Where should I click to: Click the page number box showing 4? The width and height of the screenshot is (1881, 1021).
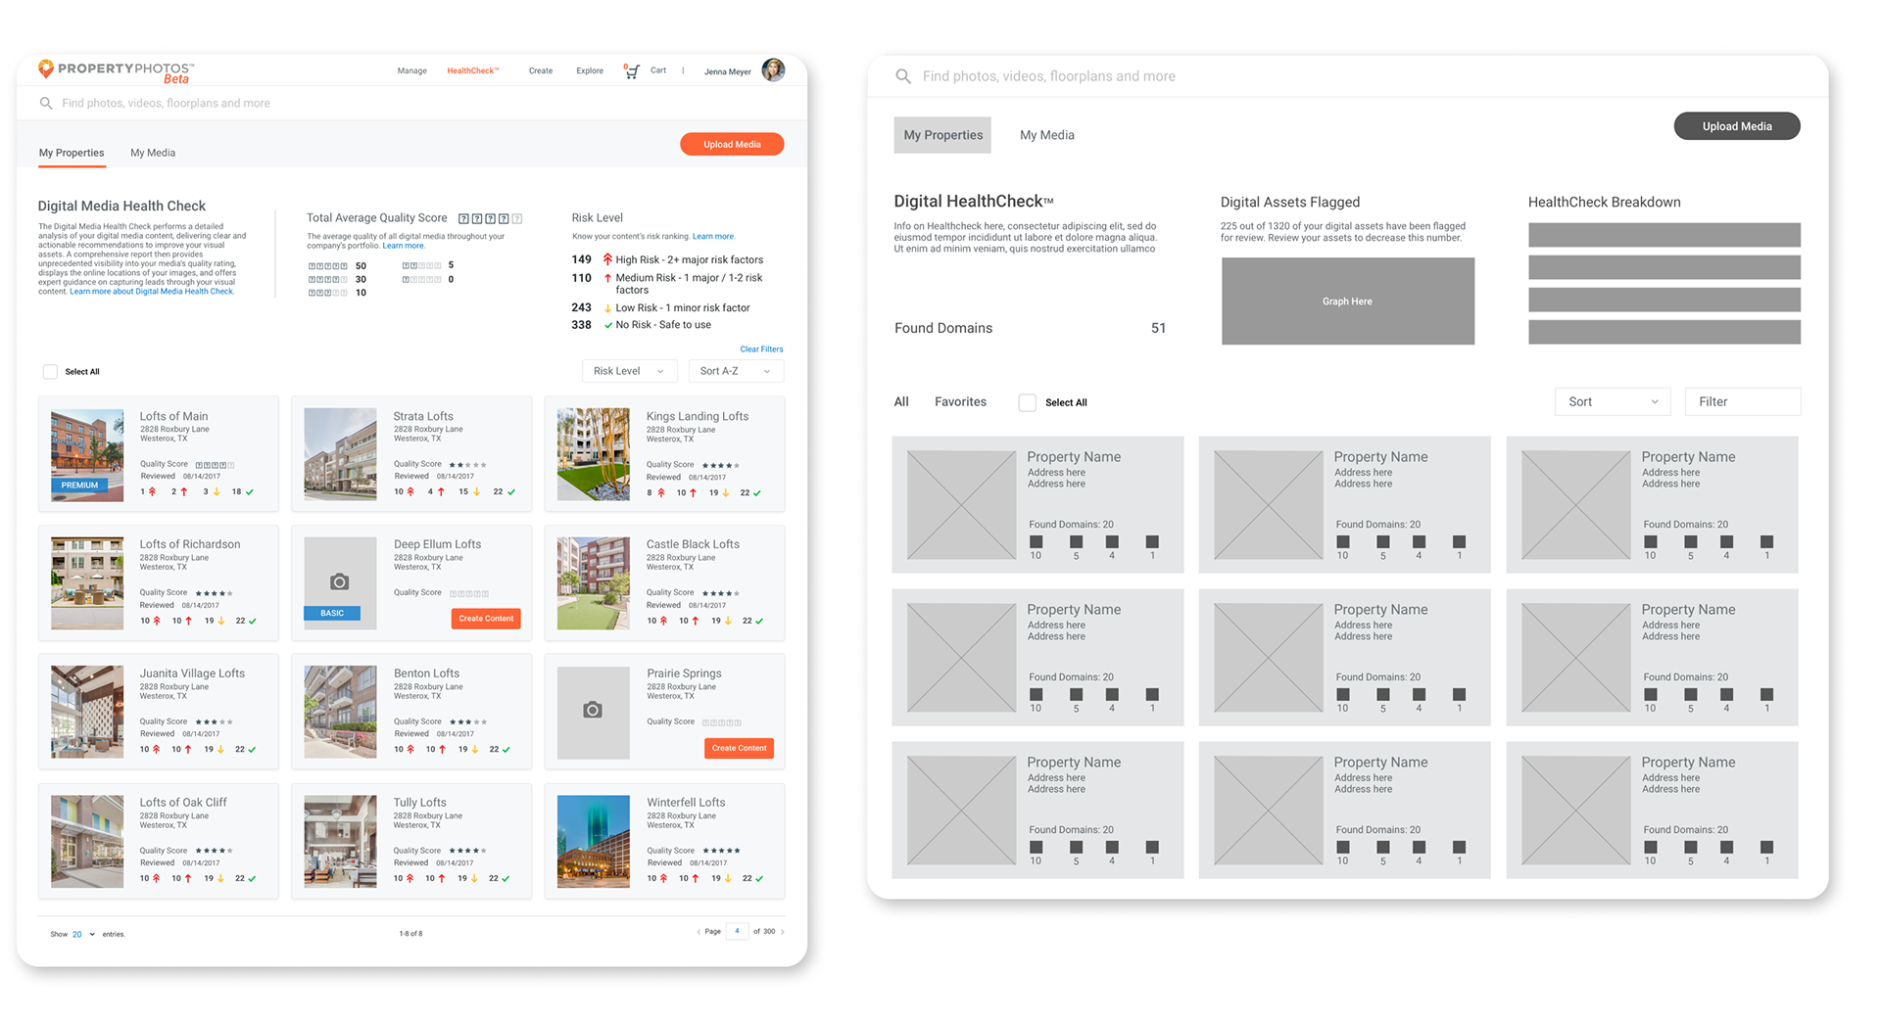(737, 932)
